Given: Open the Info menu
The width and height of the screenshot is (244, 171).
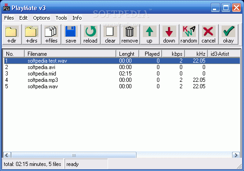Looking at the screenshot, I should pos(77,18).
